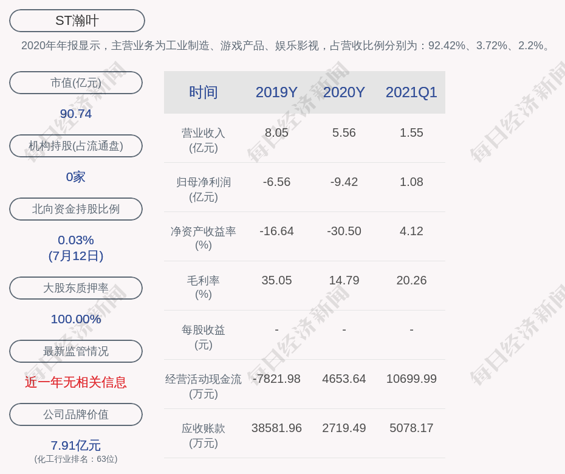Viewport: 565px width, 474px height.
Task: Switch to the 时间 header tab
Action: pyautogui.click(x=203, y=92)
